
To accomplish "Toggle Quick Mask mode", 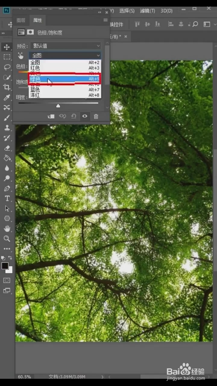I will [x=6, y=280].
